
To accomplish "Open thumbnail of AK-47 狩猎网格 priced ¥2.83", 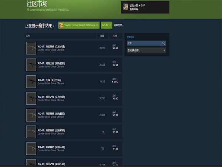I will [x=31, y=115].
